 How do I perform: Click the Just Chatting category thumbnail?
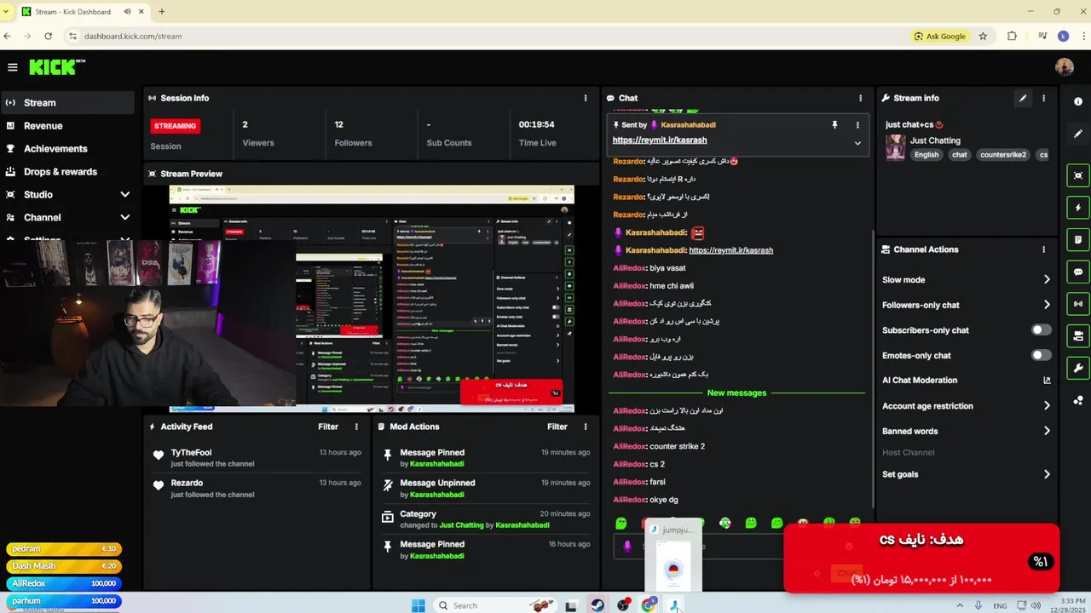pos(895,147)
